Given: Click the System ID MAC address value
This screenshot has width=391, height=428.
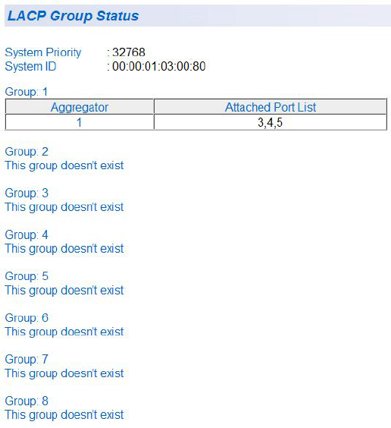Looking at the screenshot, I should point(159,66).
